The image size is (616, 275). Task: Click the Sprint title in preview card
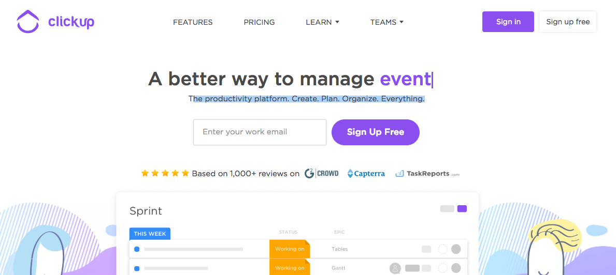pyautogui.click(x=146, y=211)
